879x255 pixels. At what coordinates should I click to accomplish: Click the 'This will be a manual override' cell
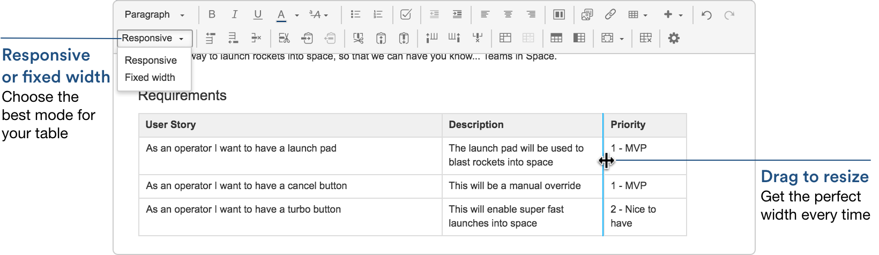click(x=515, y=186)
